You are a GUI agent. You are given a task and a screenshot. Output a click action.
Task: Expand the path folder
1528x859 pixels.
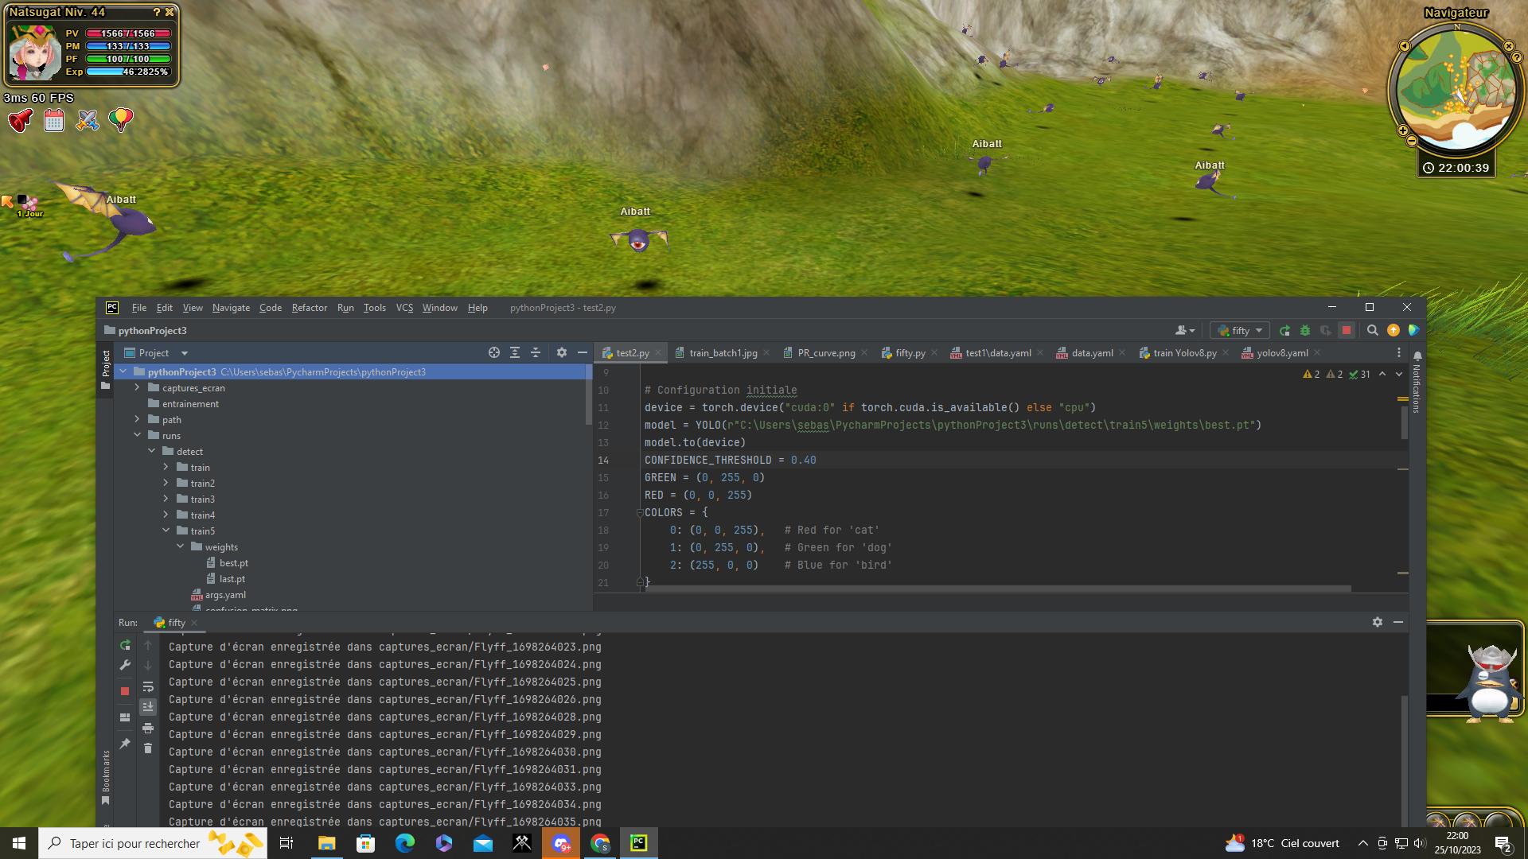point(137,420)
